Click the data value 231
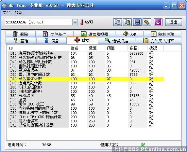The height and width of the screenshot is (152, 187). pos(132,62)
